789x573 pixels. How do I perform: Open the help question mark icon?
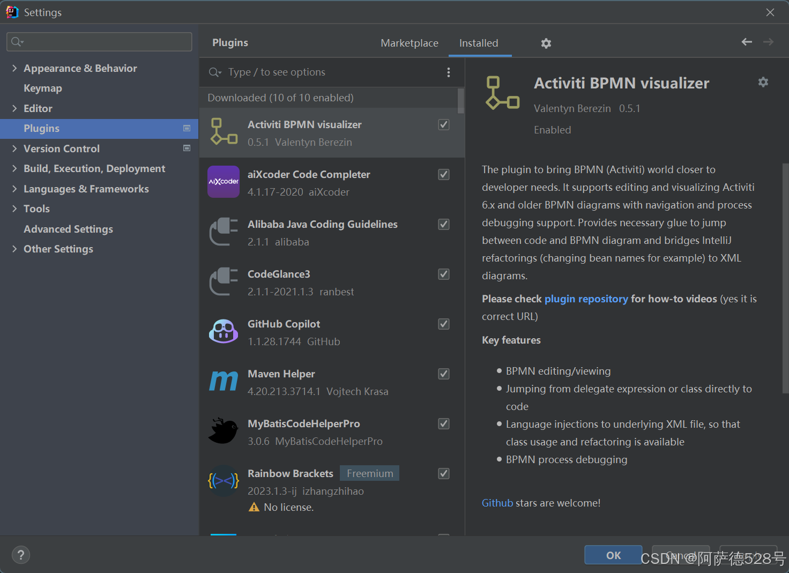coord(21,555)
